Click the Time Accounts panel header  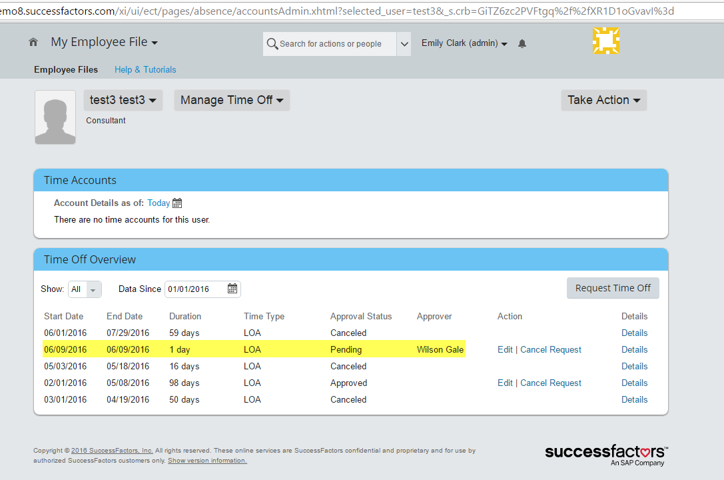pyautogui.click(x=351, y=180)
